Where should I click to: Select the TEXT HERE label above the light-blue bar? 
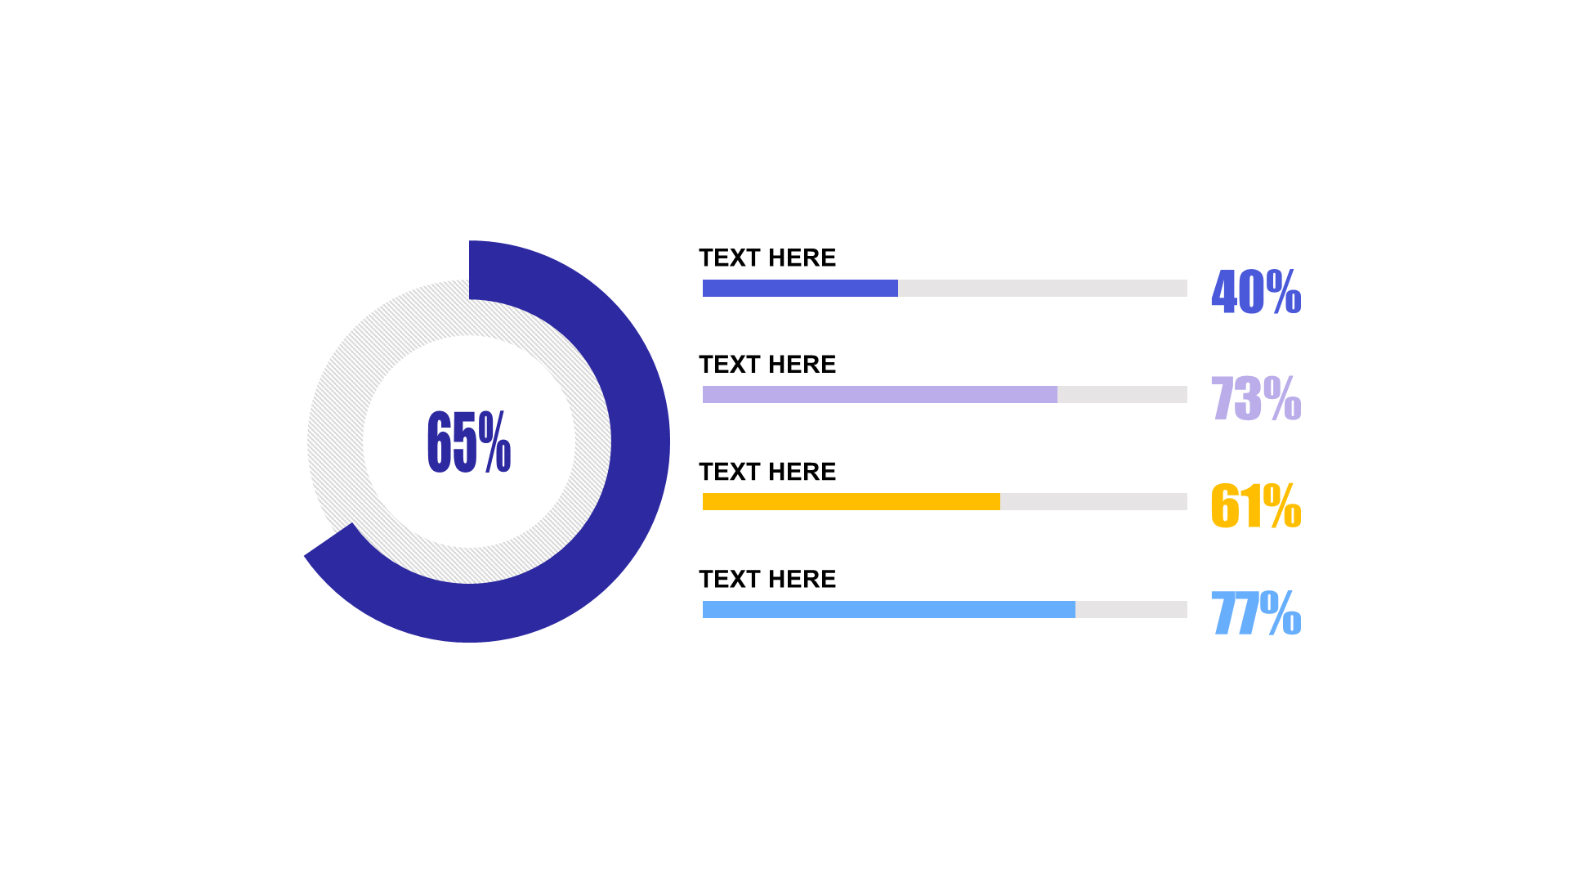(x=767, y=579)
